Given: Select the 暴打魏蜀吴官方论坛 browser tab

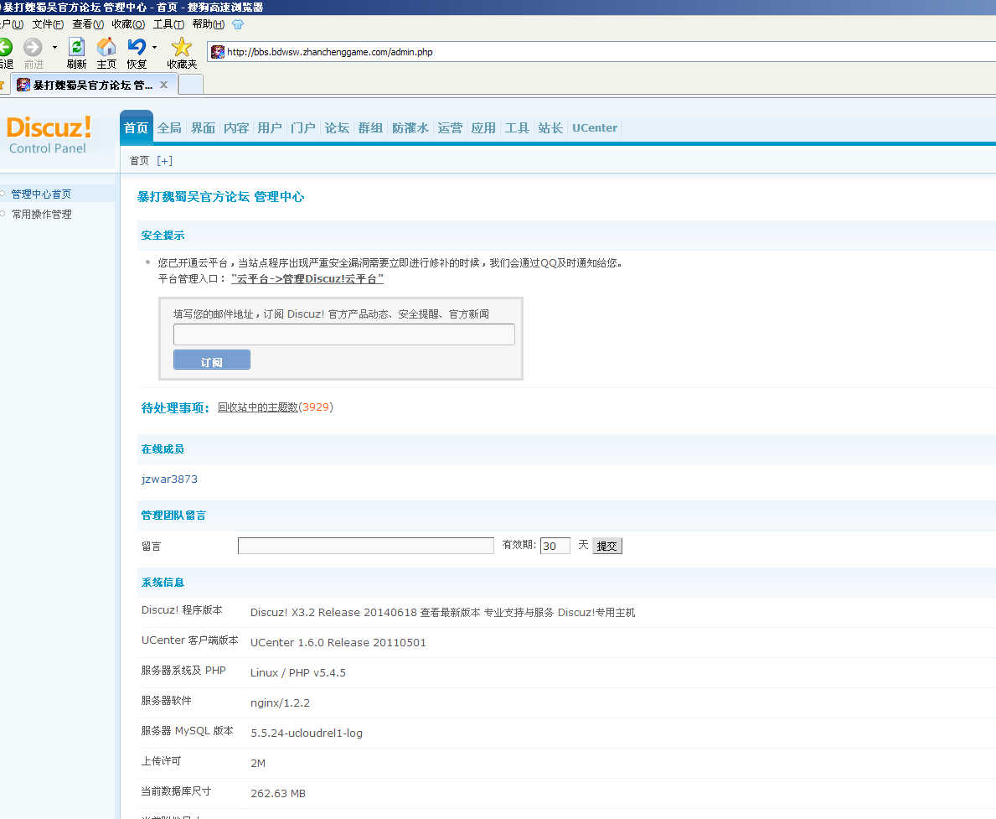Looking at the screenshot, I should click(93, 85).
